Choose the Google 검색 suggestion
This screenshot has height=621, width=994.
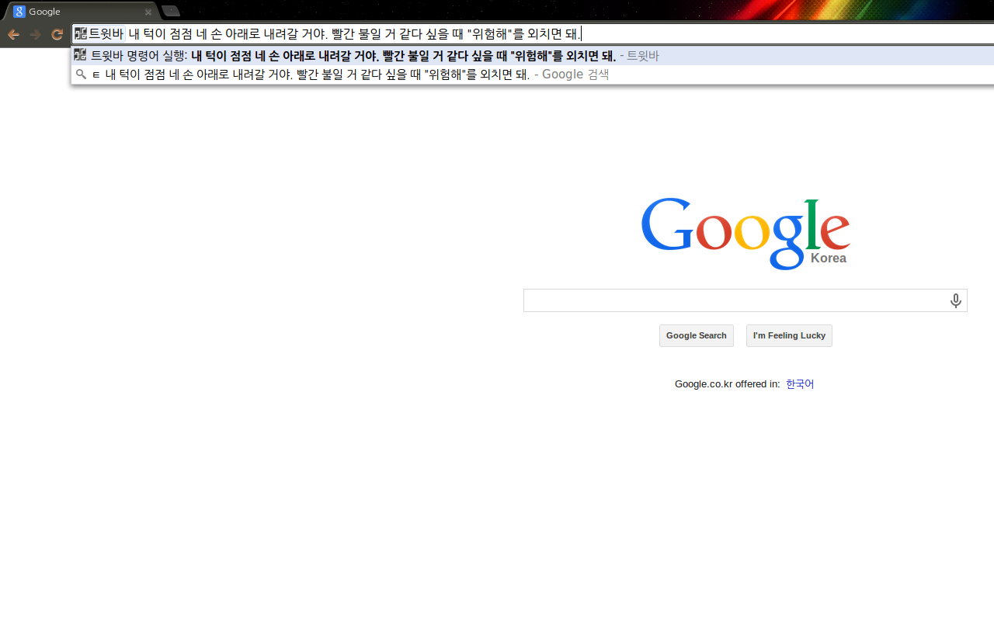(x=533, y=75)
